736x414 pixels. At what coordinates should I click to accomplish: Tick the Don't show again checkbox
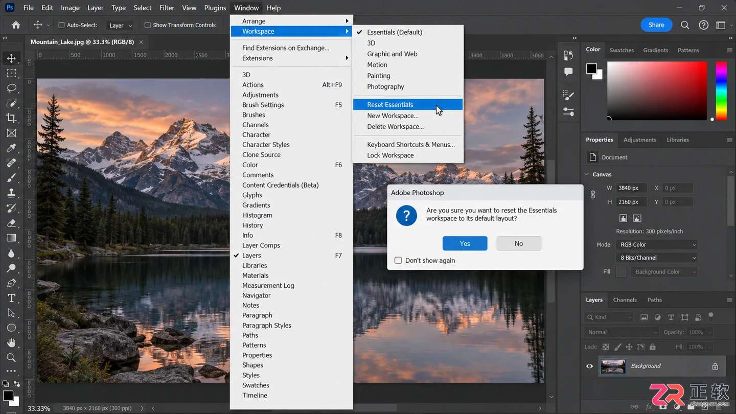click(x=398, y=260)
